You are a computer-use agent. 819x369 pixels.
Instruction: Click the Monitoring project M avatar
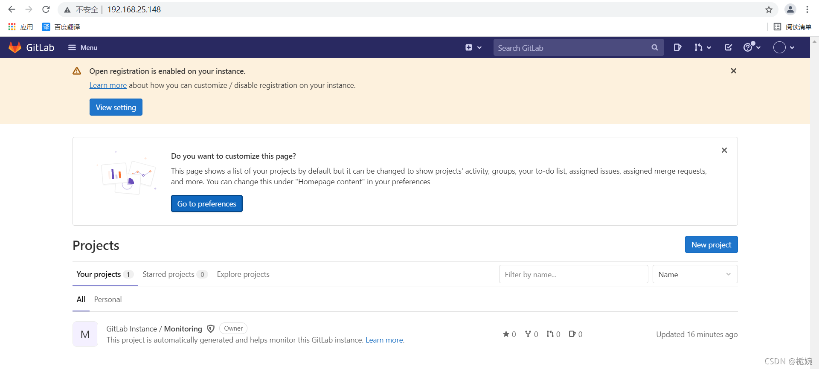[85, 334]
